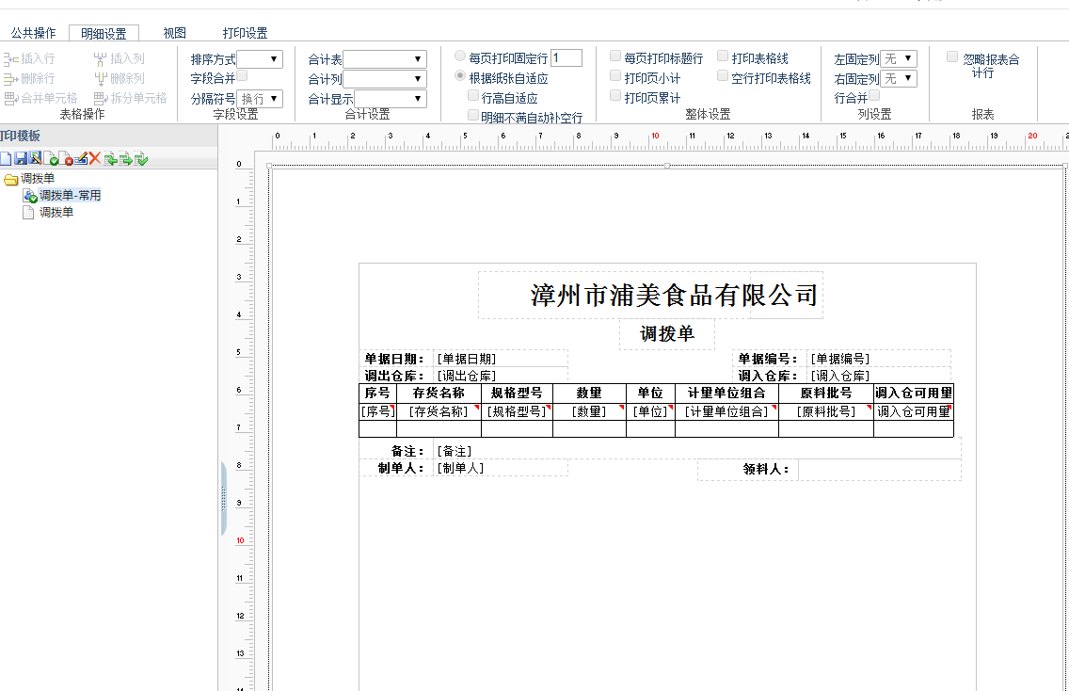
Task: Open 合计列 dropdown
Action: (385, 79)
